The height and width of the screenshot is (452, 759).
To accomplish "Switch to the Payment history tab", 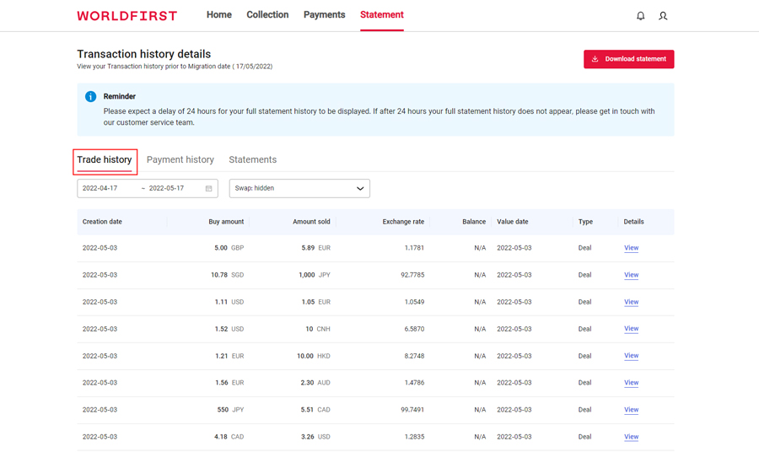I will coord(180,159).
